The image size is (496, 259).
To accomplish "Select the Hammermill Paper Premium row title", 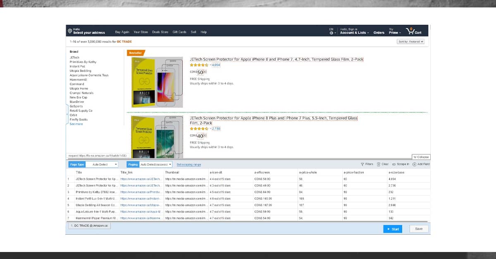I will pos(97,218).
